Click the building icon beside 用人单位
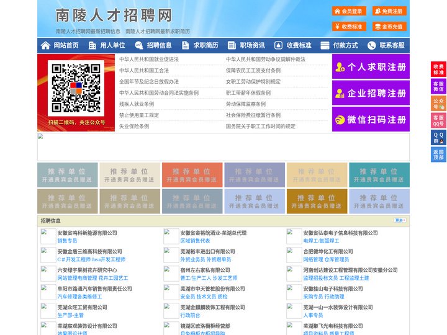 click(93, 45)
